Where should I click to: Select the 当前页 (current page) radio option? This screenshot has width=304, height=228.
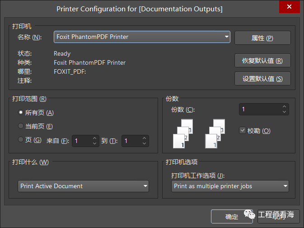click(21, 126)
